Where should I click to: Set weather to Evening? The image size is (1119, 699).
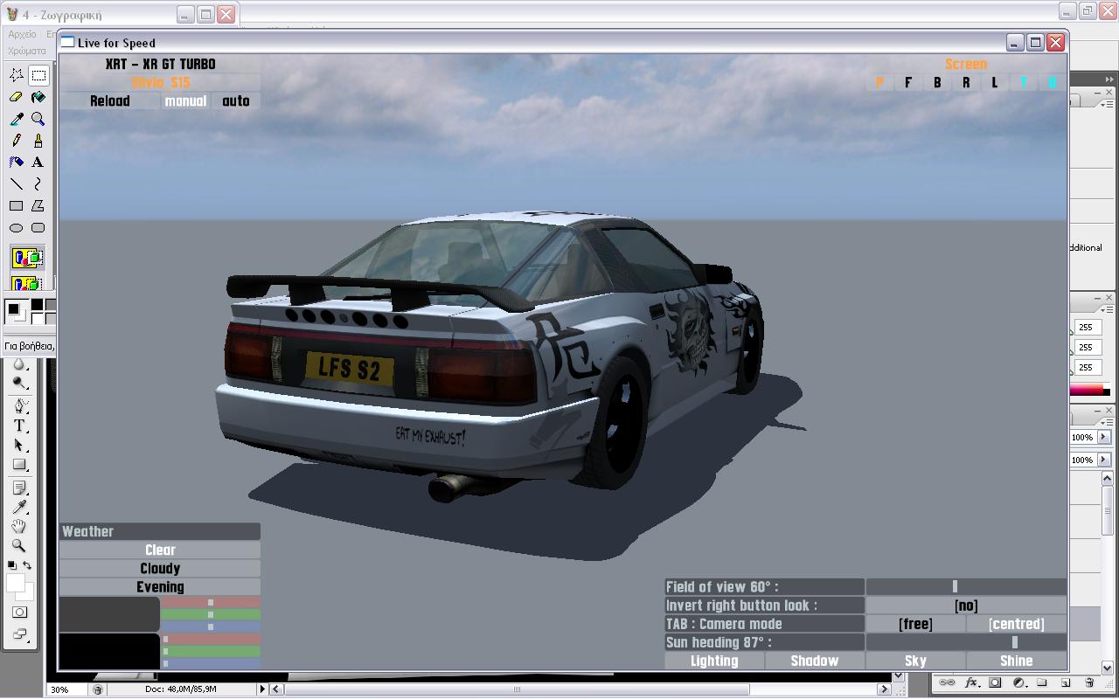point(160,587)
